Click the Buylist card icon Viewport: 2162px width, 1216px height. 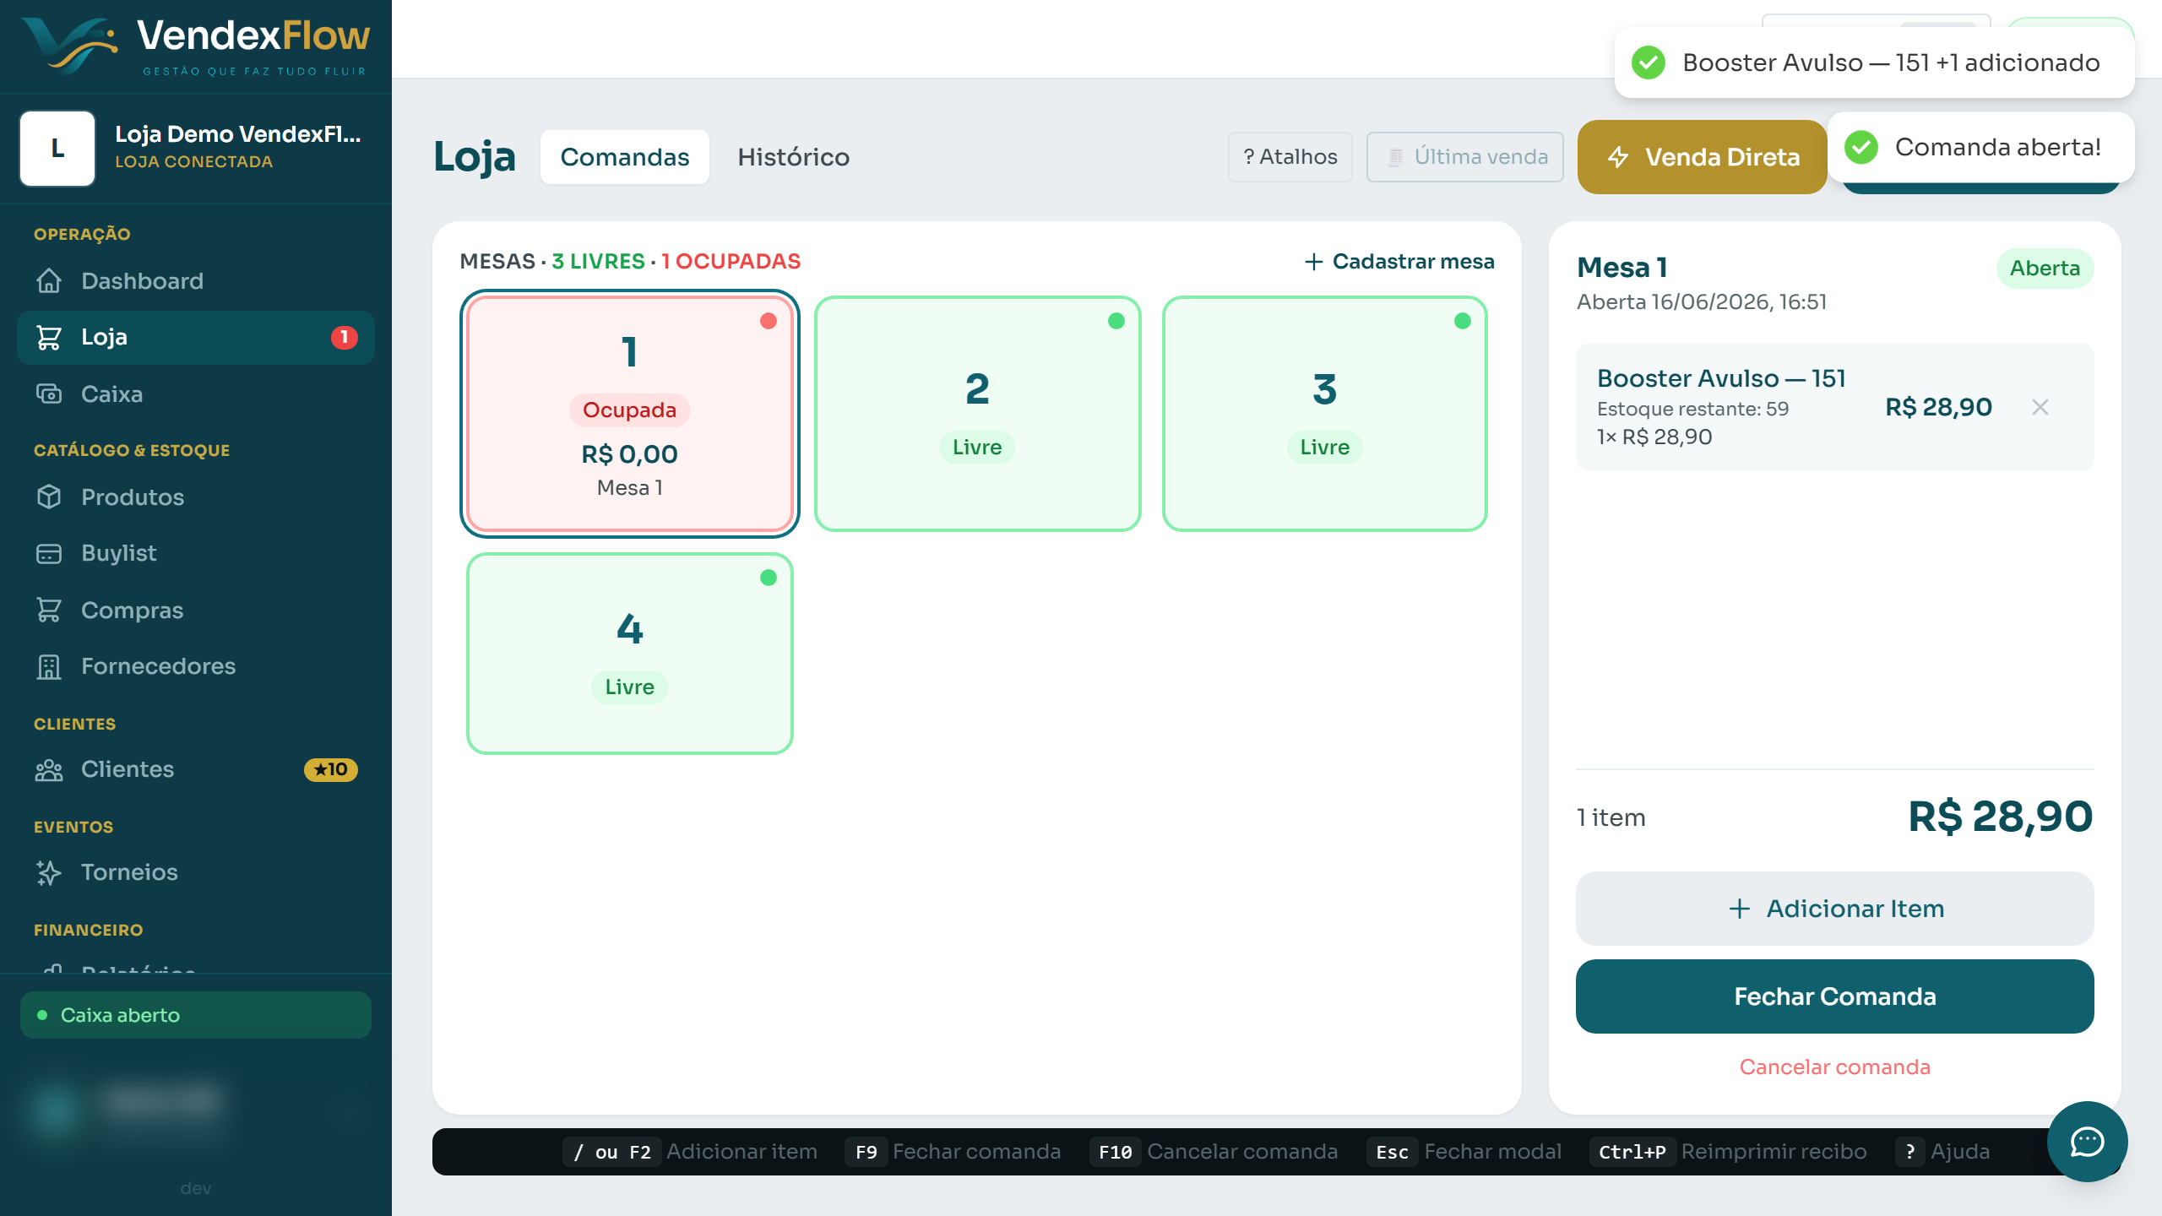coord(49,553)
